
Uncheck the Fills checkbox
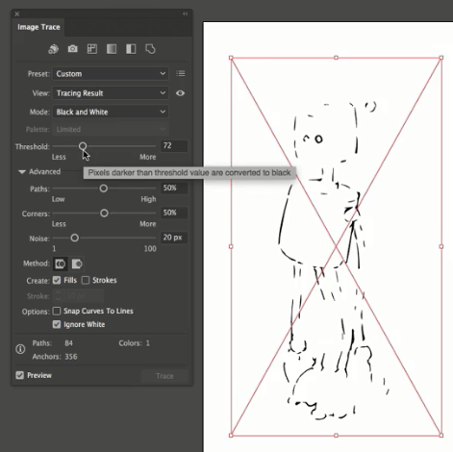click(57, 280)
